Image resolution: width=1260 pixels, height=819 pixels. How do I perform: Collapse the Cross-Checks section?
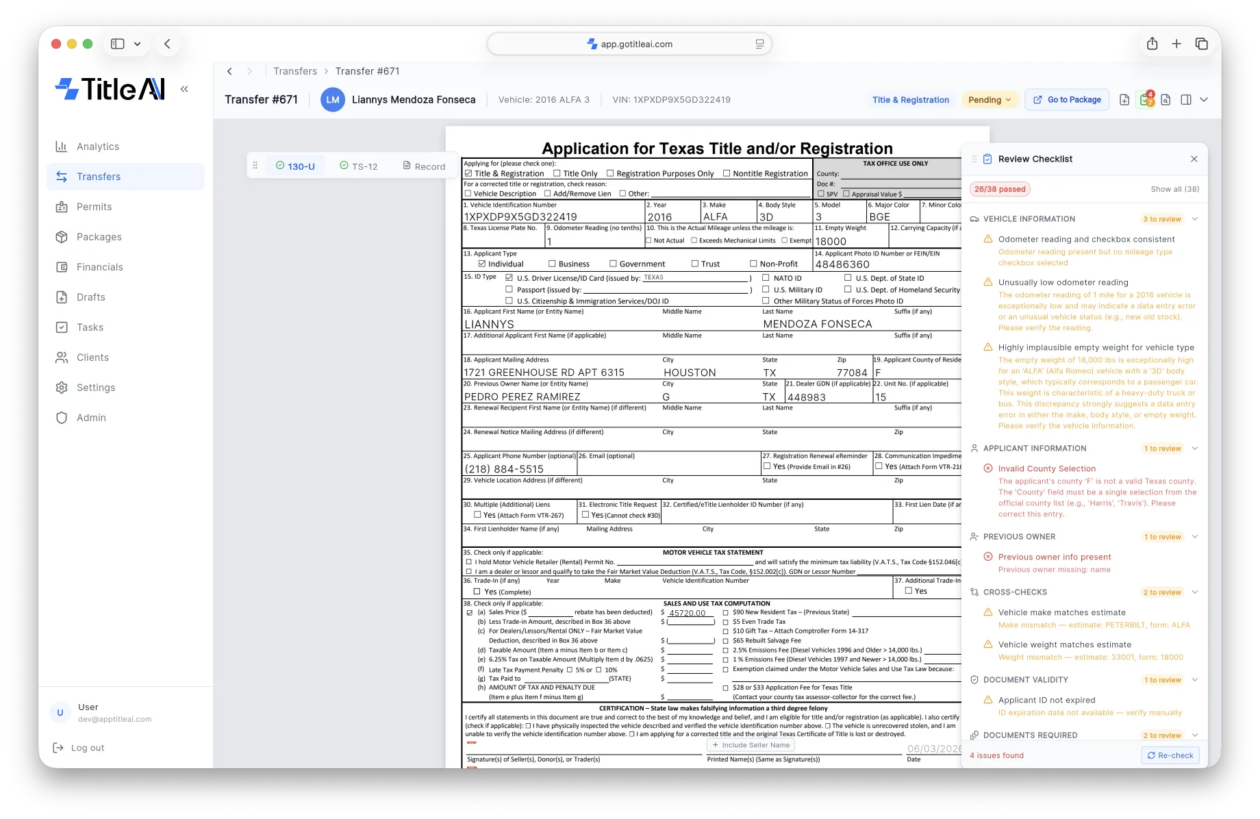tap(1195, 592)
